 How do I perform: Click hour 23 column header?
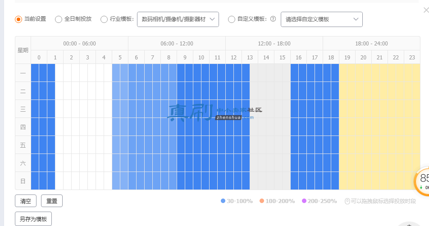pos(412,57)
